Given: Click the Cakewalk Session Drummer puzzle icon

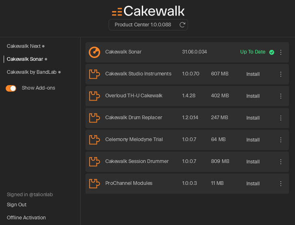Looking at the screenshot, I should pos(94,161).
